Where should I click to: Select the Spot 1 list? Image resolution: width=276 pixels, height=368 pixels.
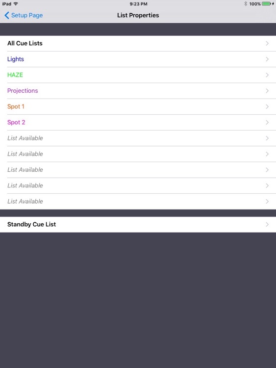click(x=138, y=106)
